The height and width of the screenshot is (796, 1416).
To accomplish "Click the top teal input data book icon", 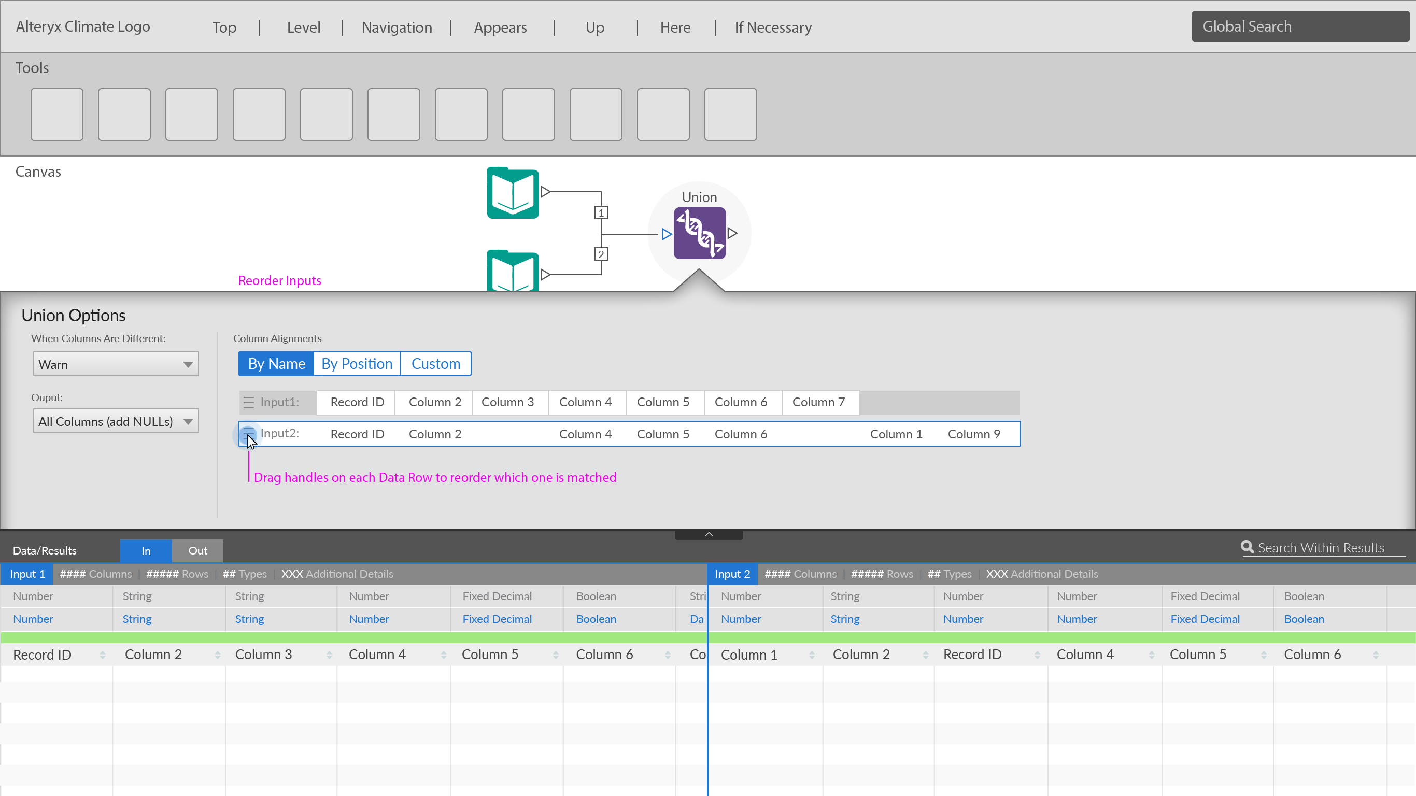I will click(512, 193).
